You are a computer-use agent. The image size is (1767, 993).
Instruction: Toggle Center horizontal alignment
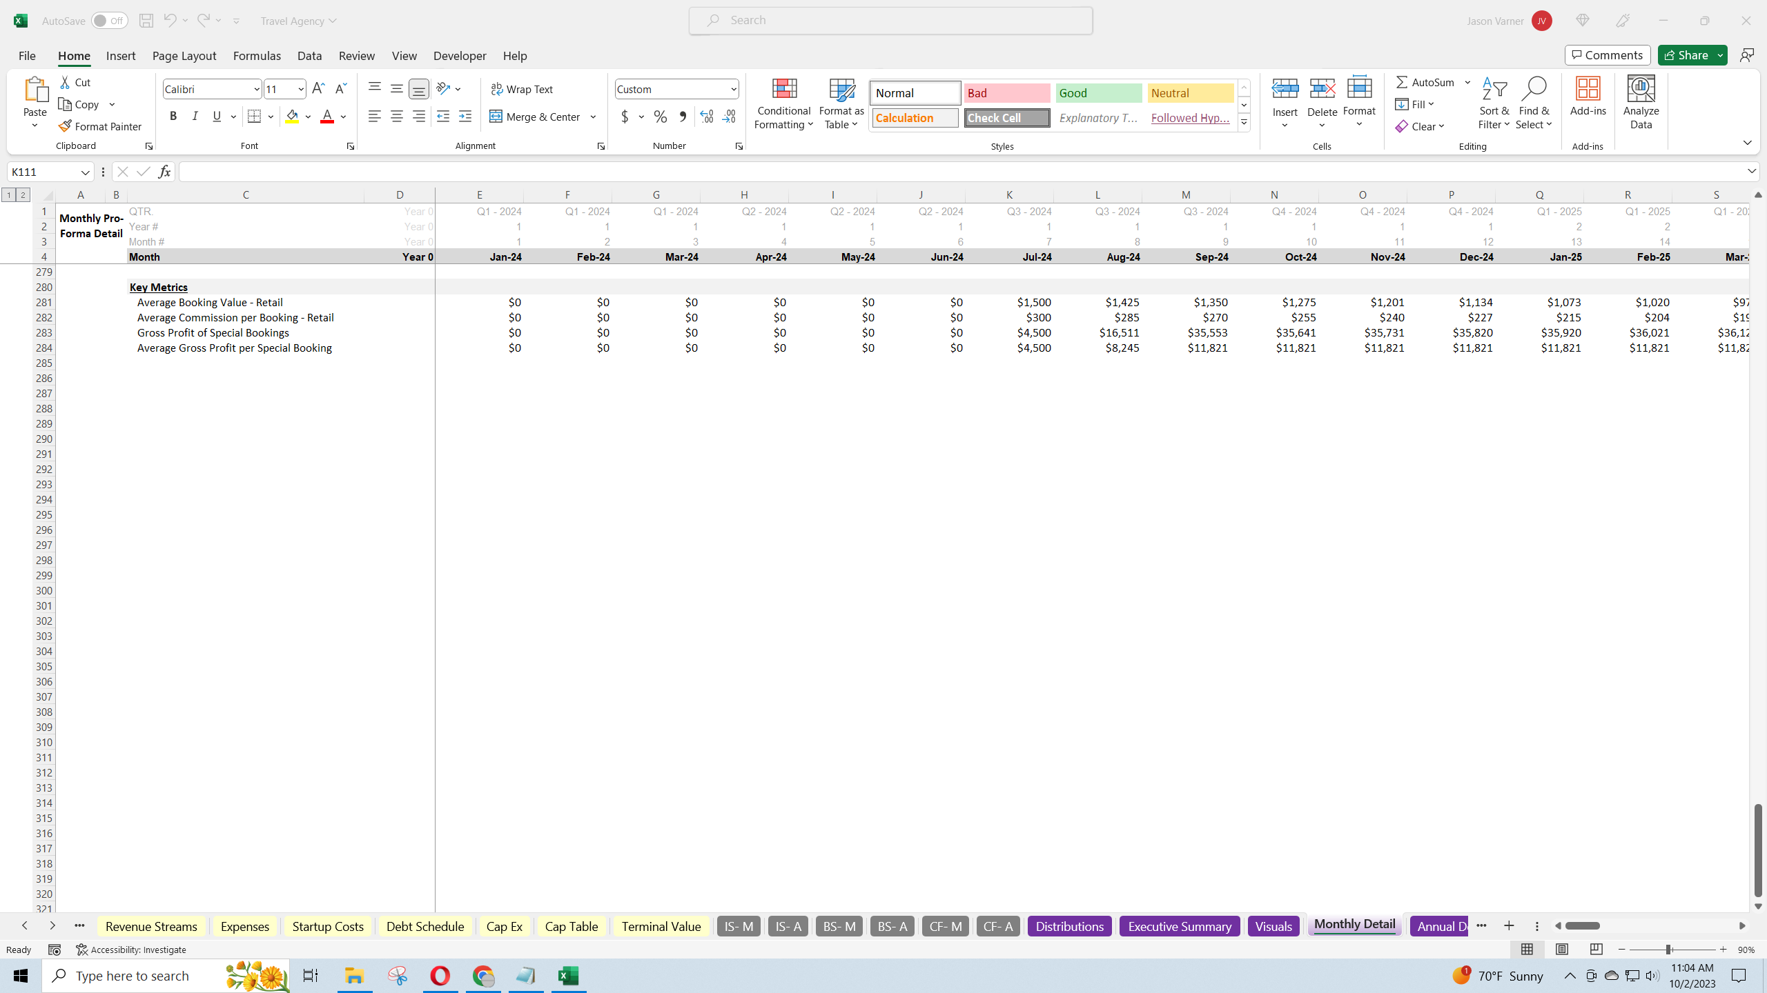pos(397,117)
